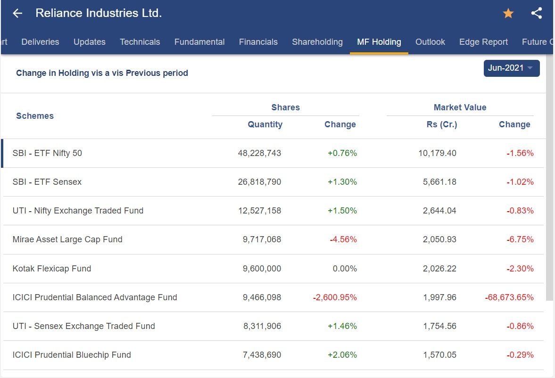The image size is (555, 378).
Task: Go to the Edge Report tab
Action: [483, 42]
